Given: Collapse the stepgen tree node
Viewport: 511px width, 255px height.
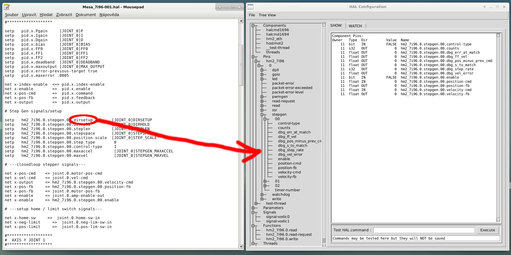Looking at the screenshot, I should coord(262,114).
